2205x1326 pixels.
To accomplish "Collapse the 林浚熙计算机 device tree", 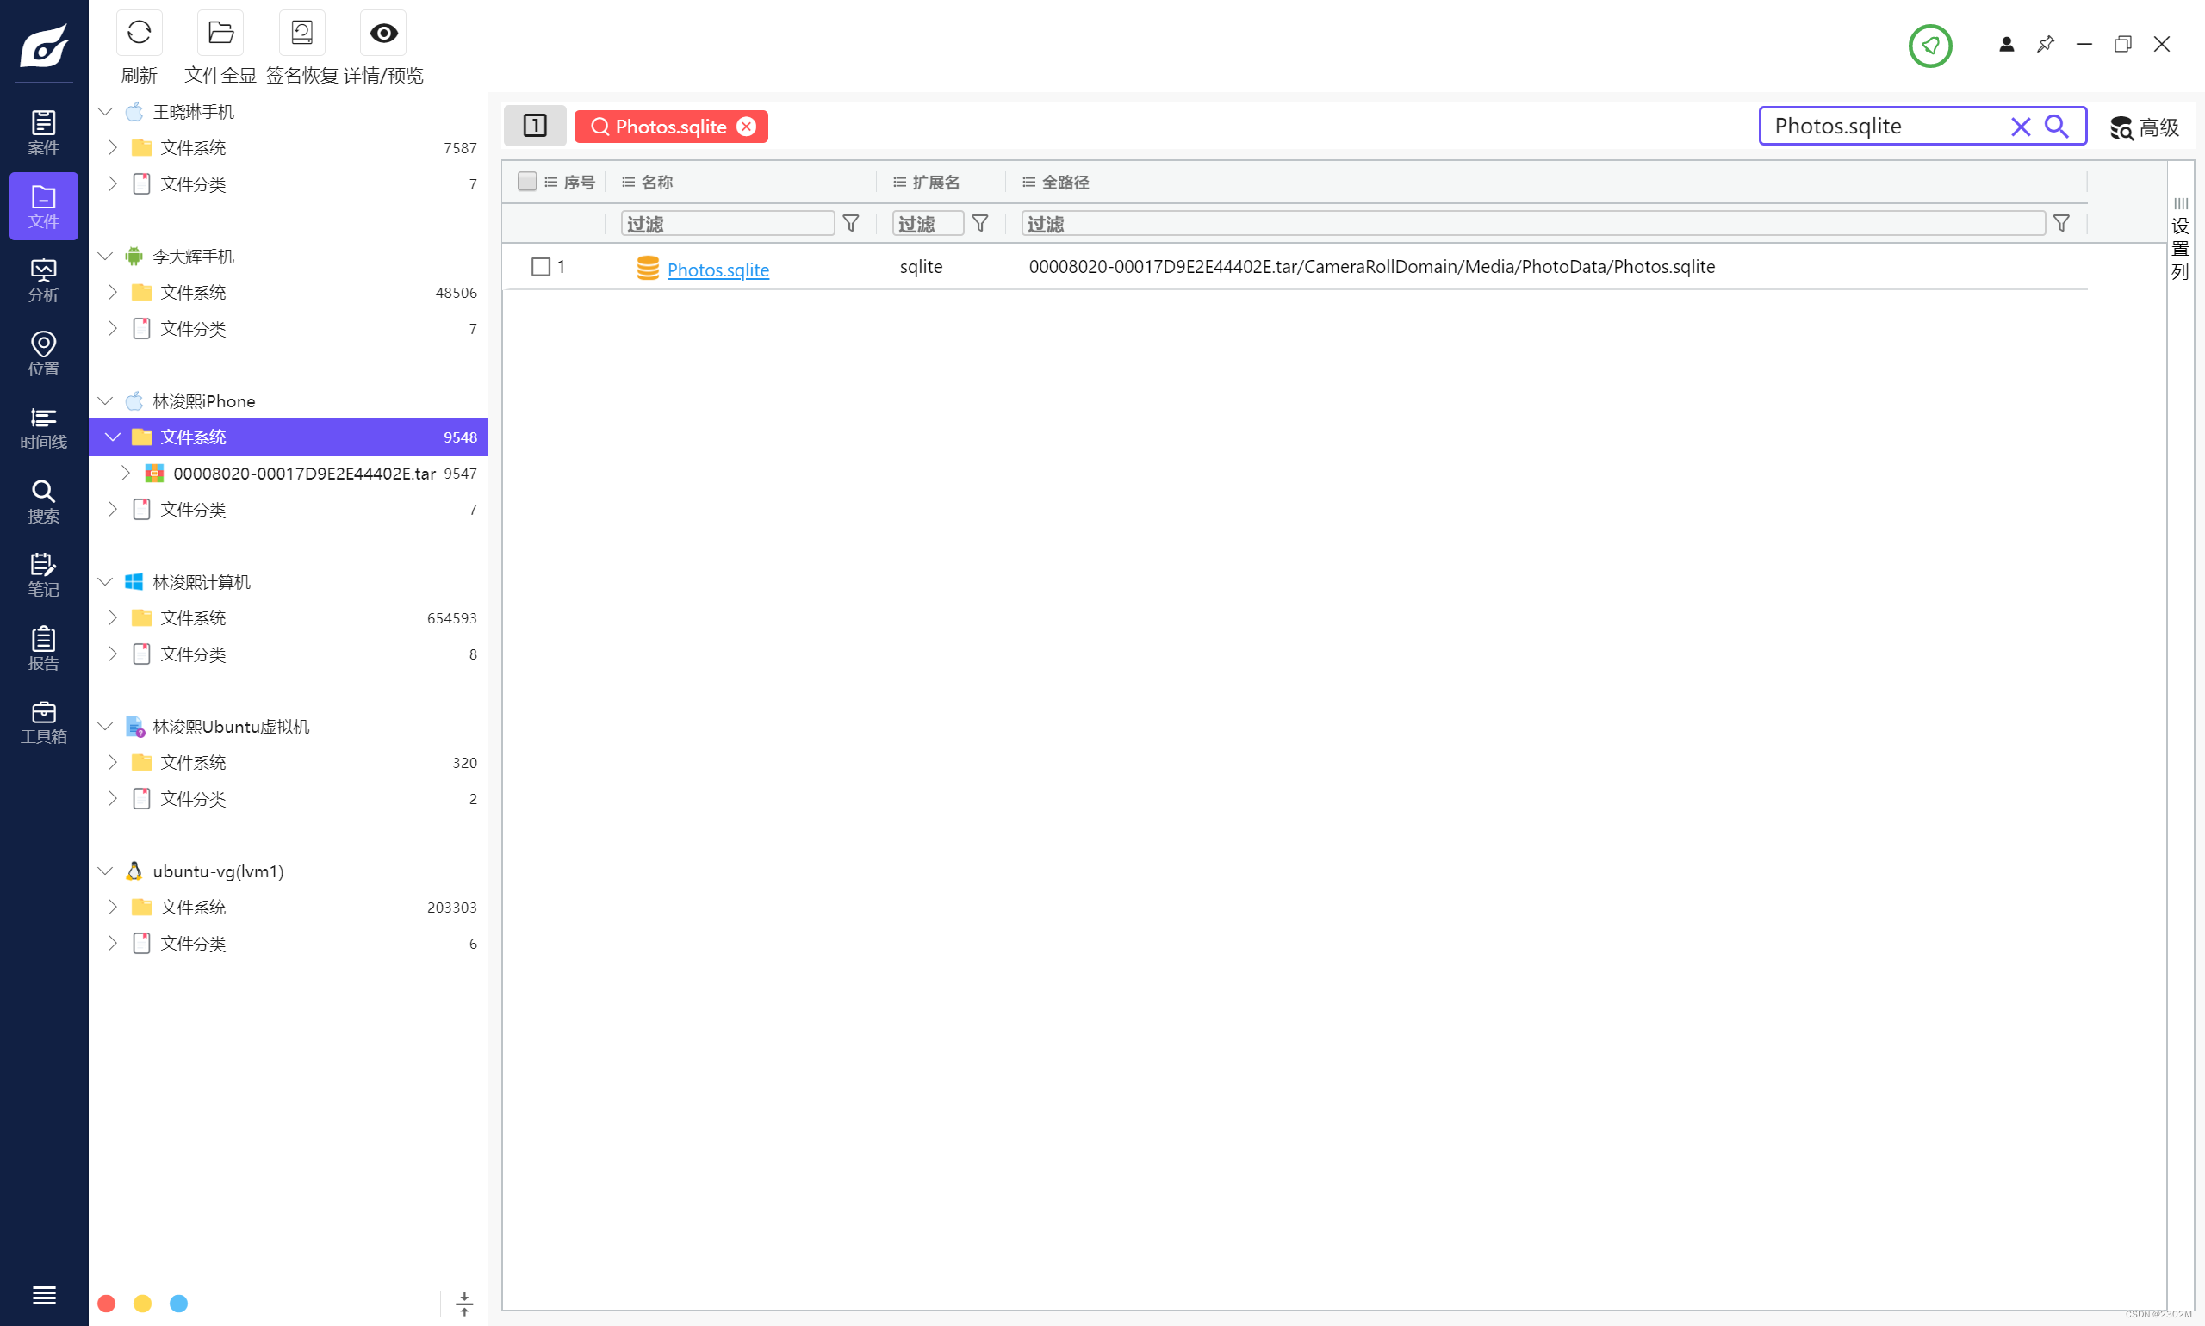I will tap(104, 582).
